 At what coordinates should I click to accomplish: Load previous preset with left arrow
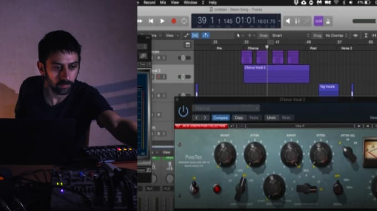[197, 117]
